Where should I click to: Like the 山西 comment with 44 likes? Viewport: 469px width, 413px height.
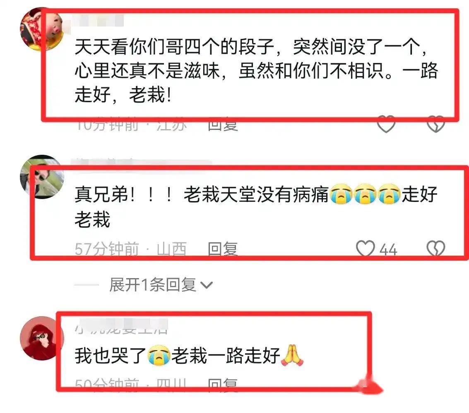[366, 248]
